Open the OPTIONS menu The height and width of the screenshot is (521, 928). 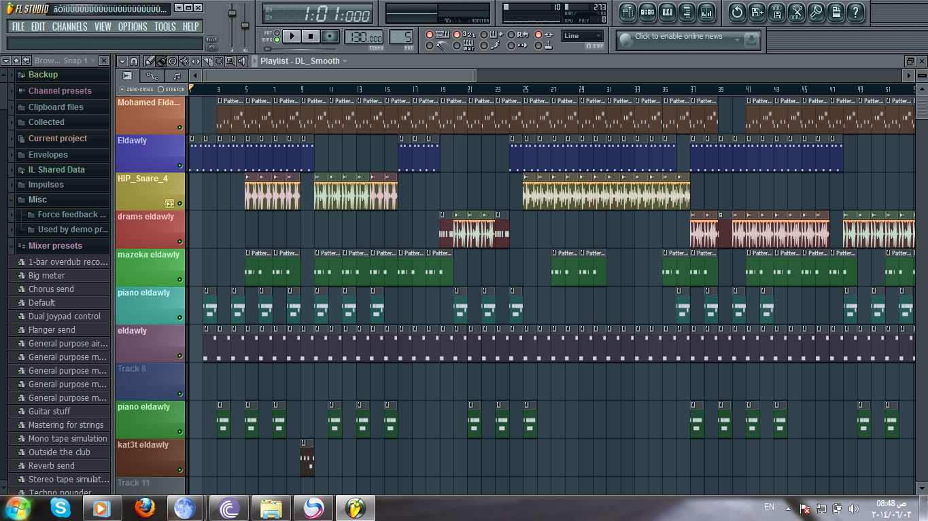coord(133,26)
